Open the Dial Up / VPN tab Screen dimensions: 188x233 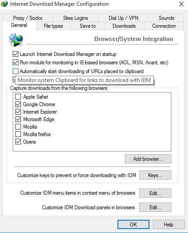pos(124,18)
